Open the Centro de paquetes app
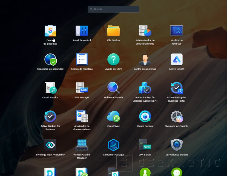 (50, 31)
